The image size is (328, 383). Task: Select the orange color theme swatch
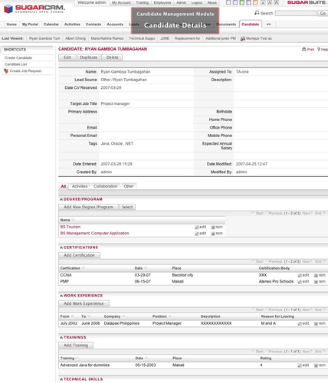[x=255, y=2]
